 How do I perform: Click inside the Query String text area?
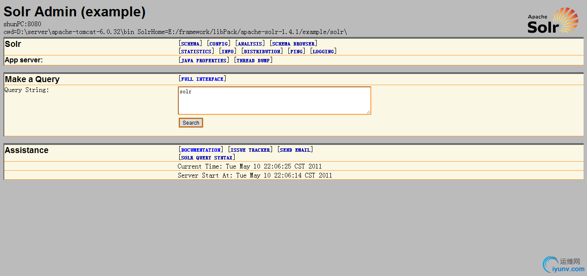275,101
